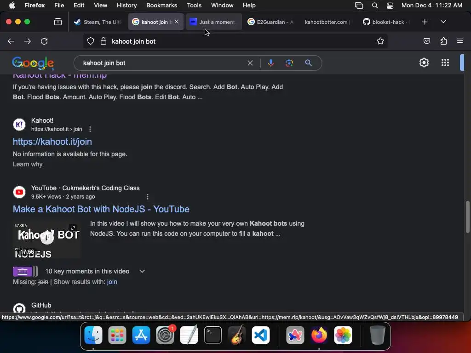The height and width of the screenshot is (353, 471).
Task: Expand '10 key moments in this video'
Action: point(142,271)
